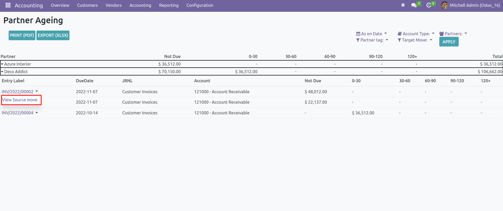Viewport: 503px width, 211px height.
Task: Click the debug bug icon
Action: (403, 5)
